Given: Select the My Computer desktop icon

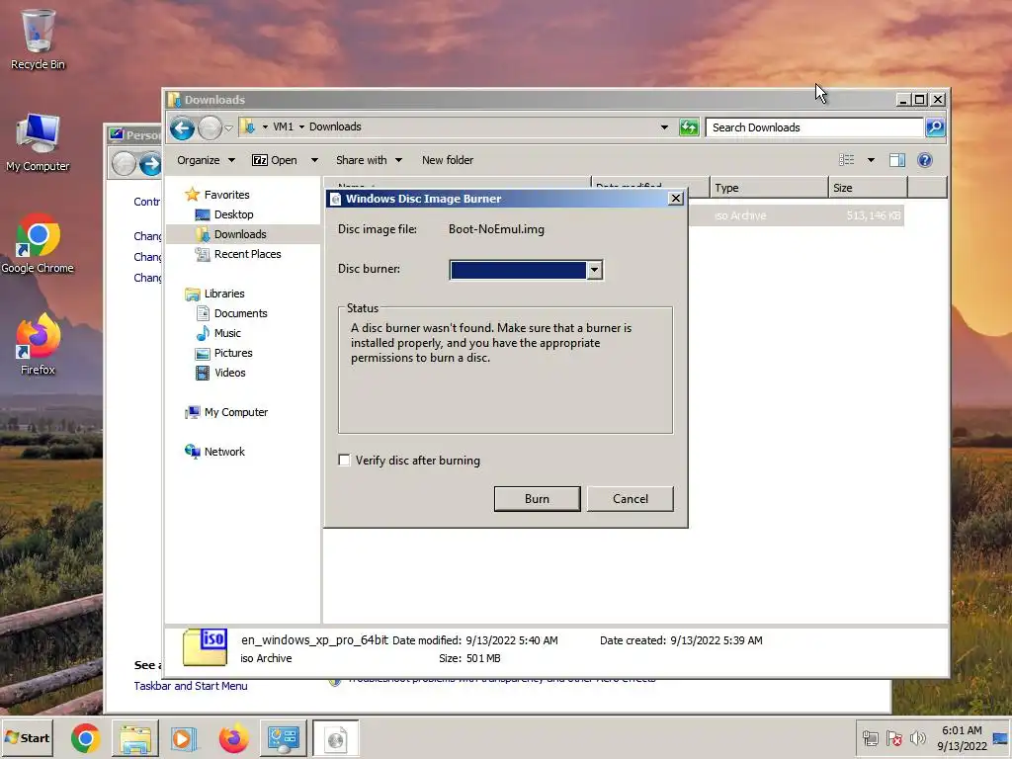Looking at the screenshot, I should 38,142.
